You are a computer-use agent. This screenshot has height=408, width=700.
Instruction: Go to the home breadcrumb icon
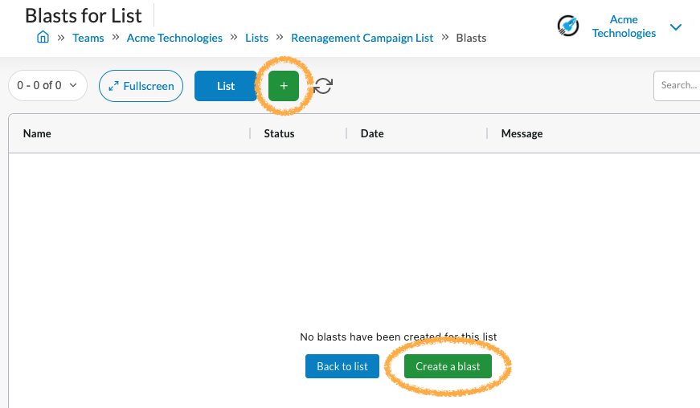coord(43,37)
